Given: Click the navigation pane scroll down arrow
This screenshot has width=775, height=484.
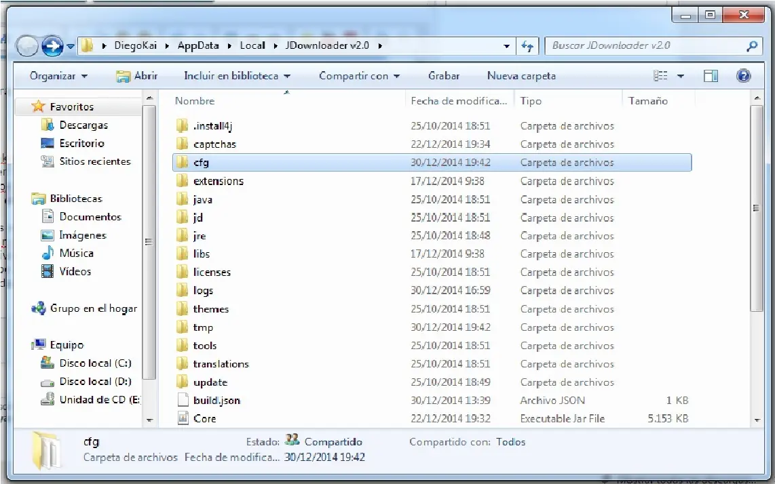Looking at the screenshot, I should [x=149, y=420].
